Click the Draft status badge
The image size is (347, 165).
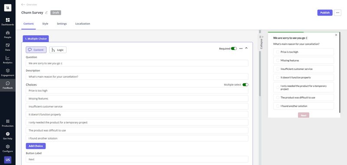pos(56,13)
